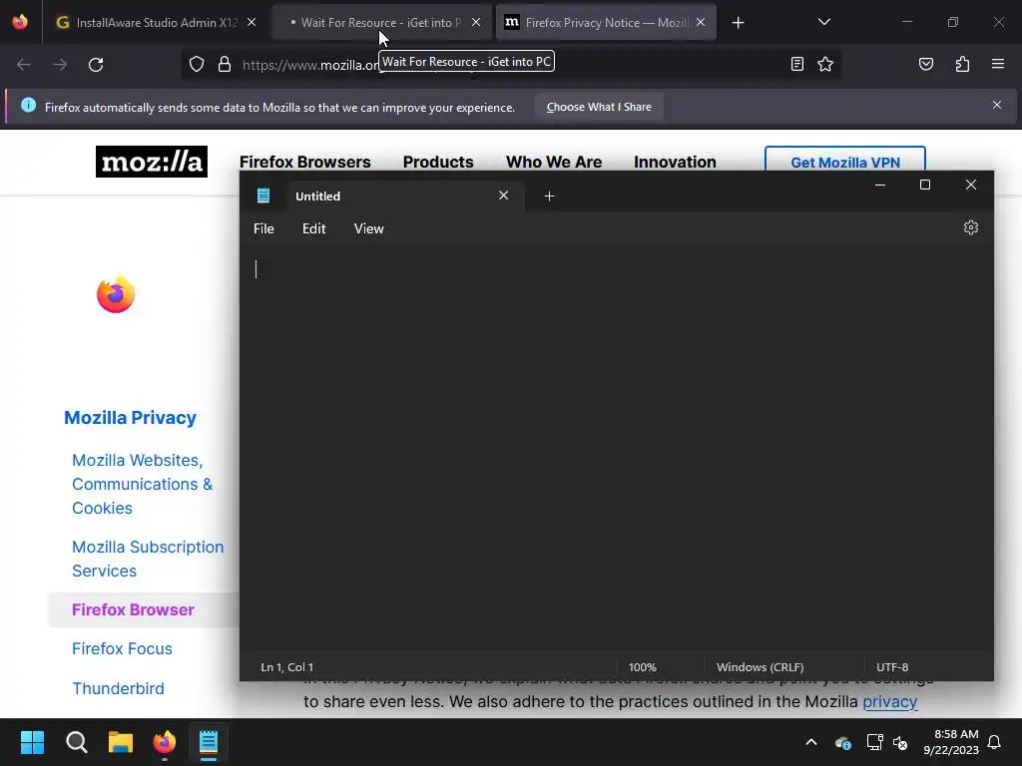
Task: Click Get Mozilla VPN button
Action: 844,159
